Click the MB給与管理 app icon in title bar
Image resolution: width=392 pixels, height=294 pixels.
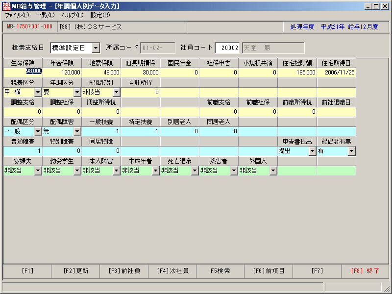point(6,6)
